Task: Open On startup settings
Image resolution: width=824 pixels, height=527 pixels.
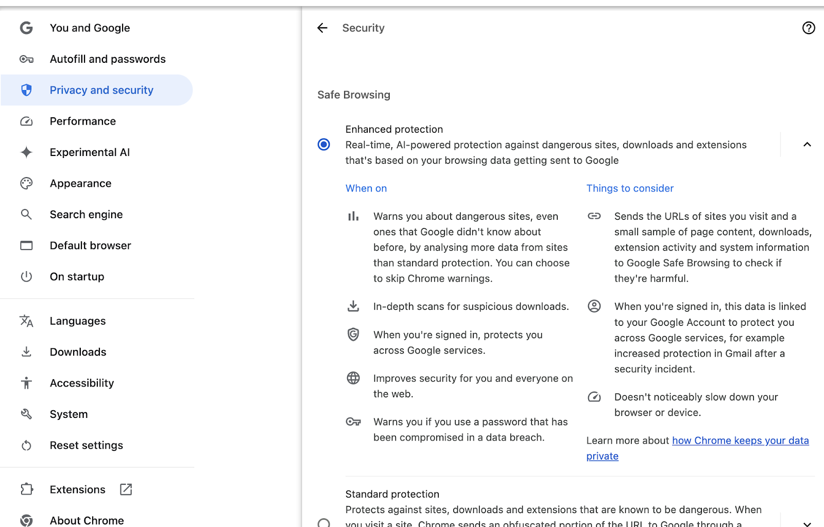Action: click(97, 277)
